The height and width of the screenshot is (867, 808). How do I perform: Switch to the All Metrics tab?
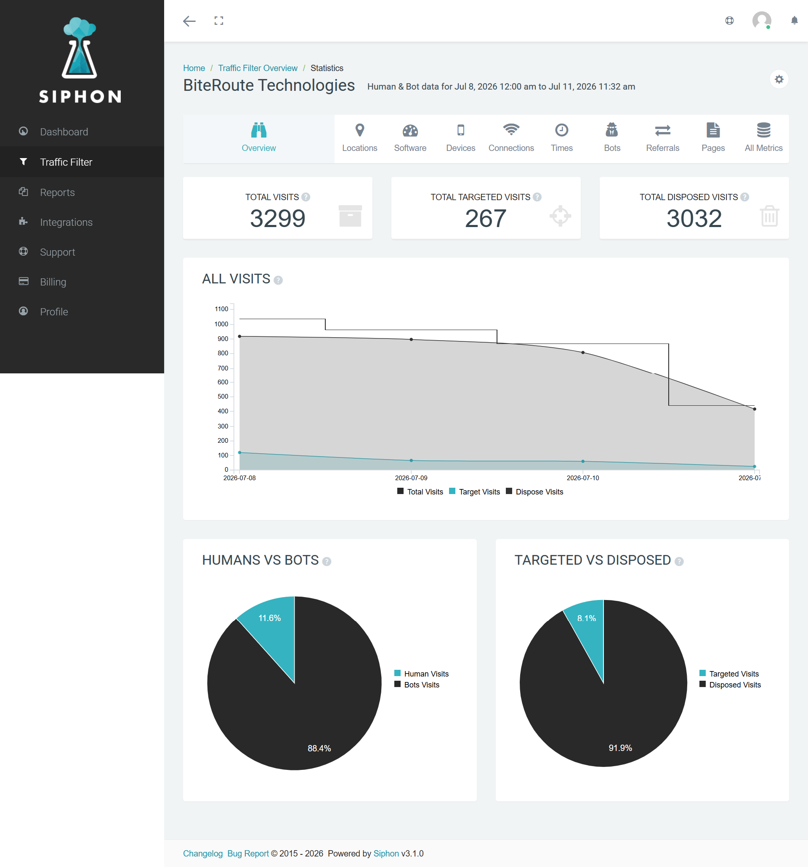tap(763, 139)
